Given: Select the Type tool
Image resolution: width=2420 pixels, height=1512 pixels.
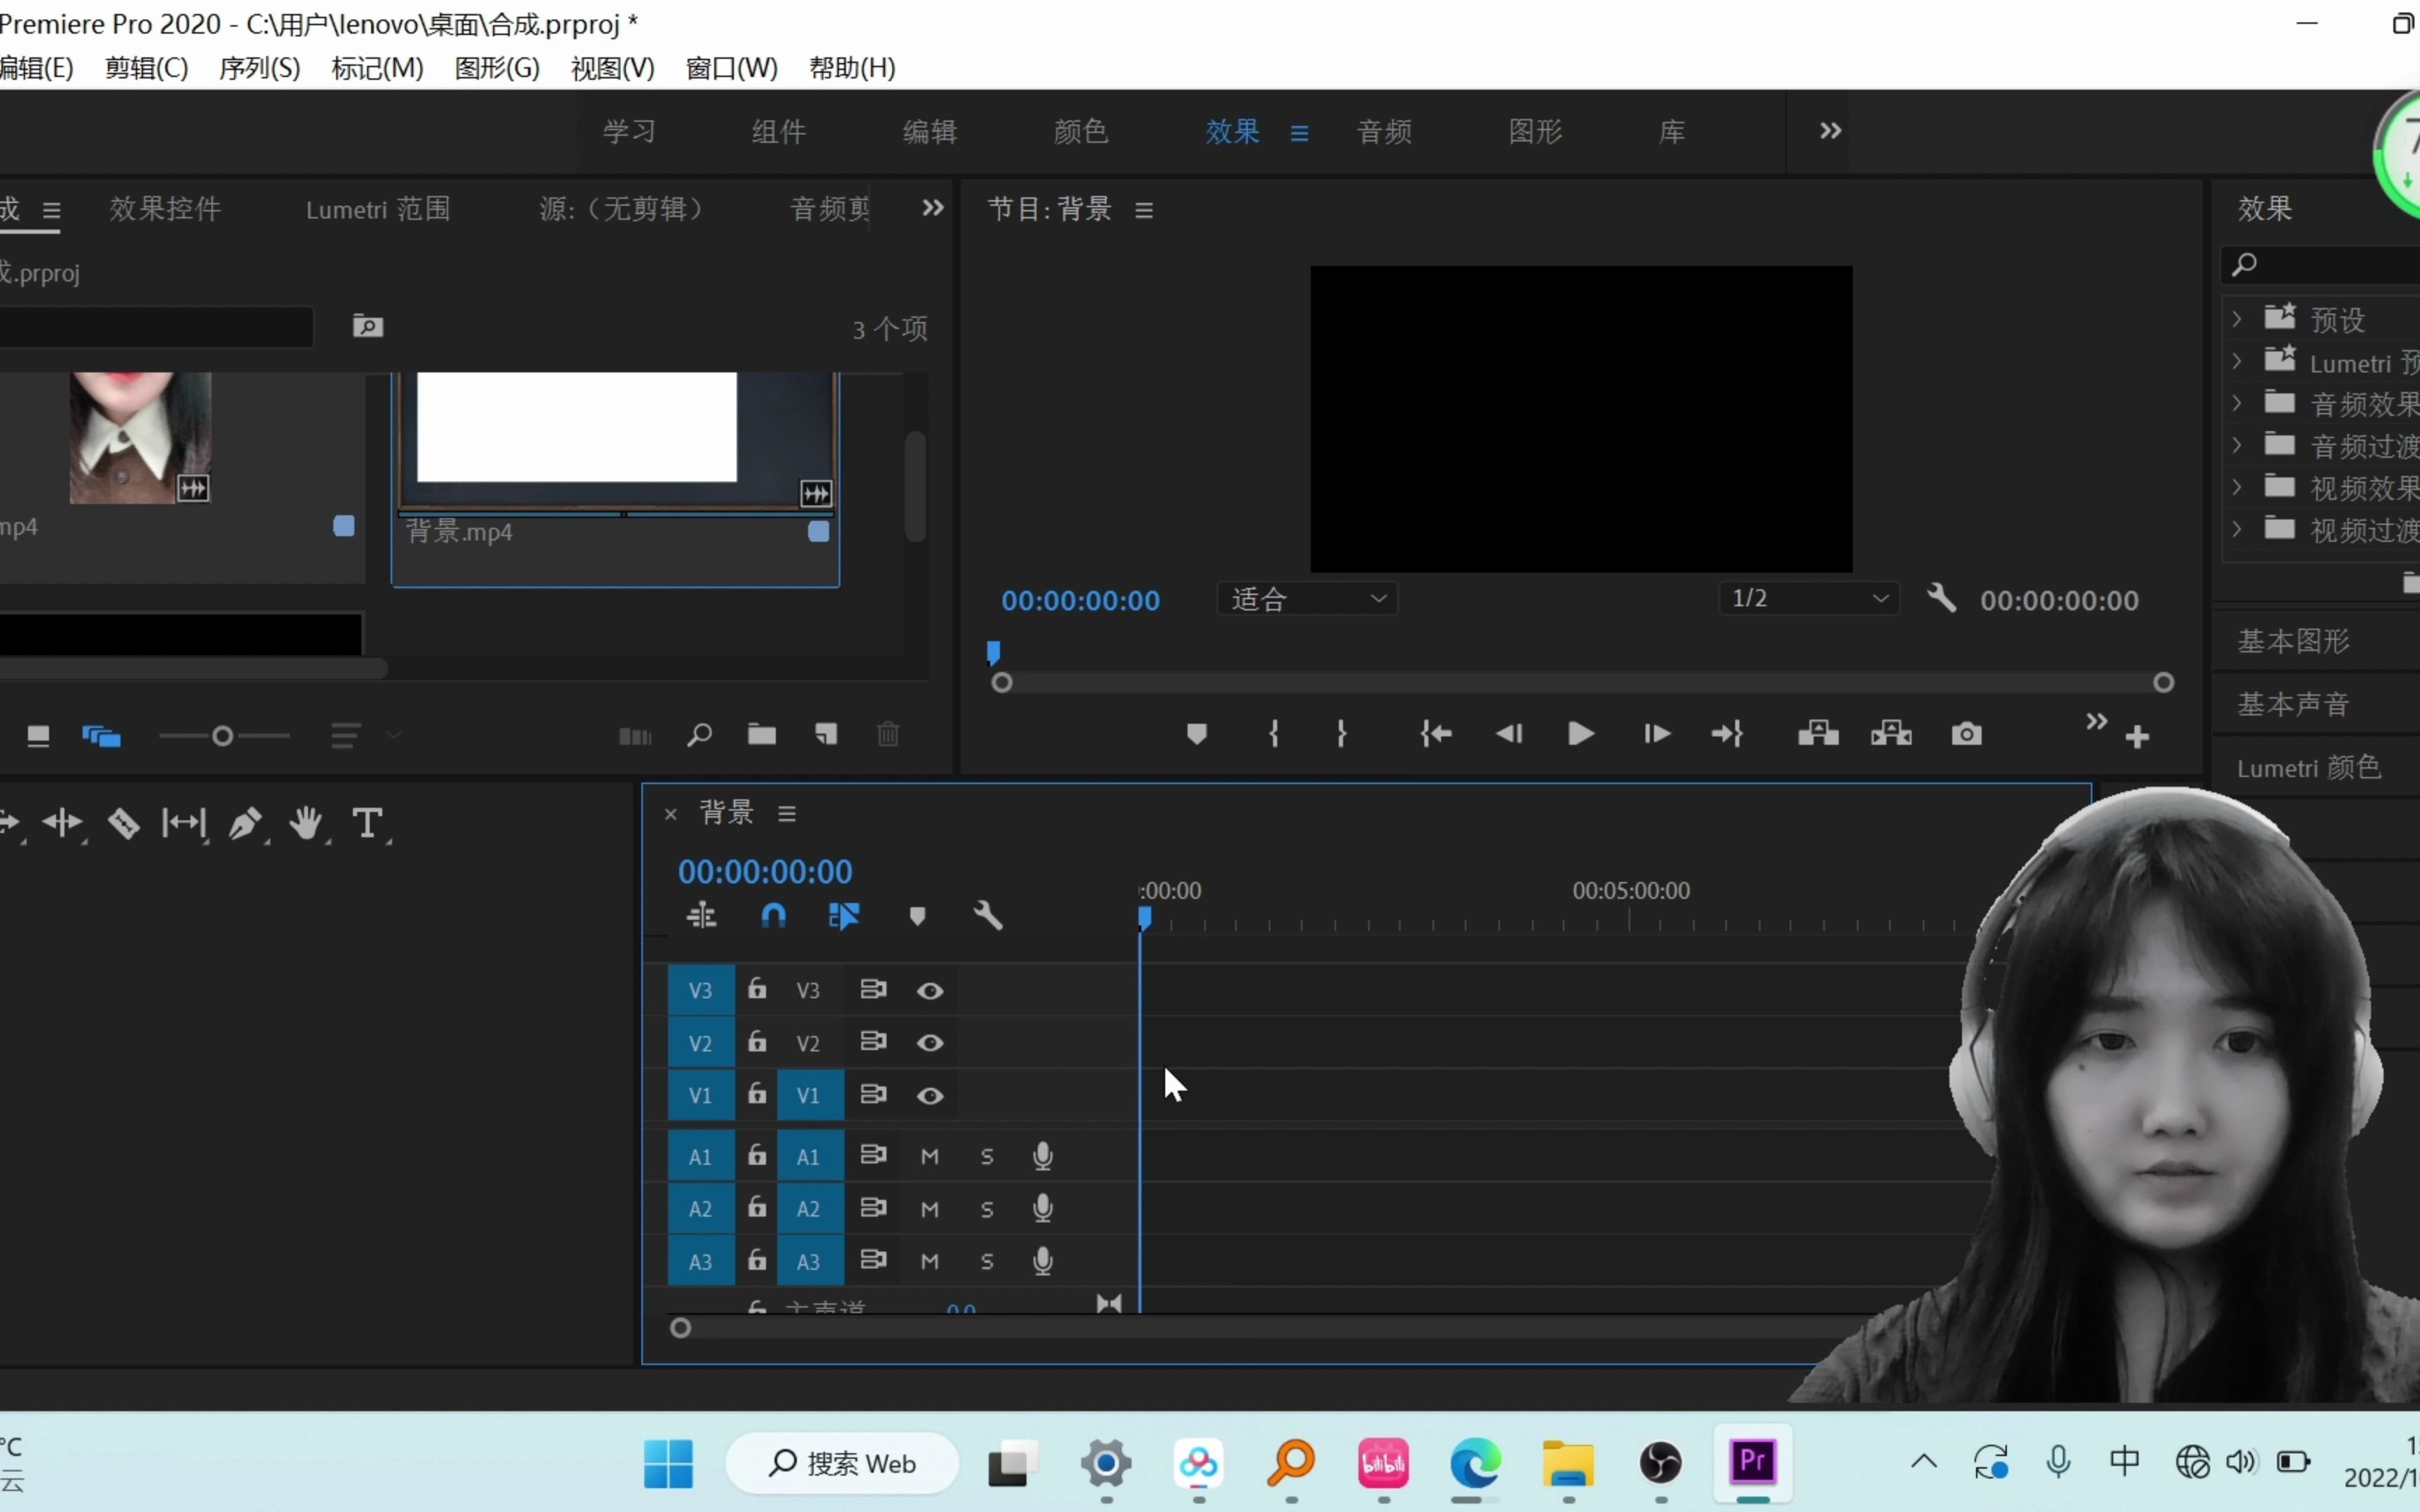Looking at the screenshot, I should pyautogui.click(x=367, y=824).
